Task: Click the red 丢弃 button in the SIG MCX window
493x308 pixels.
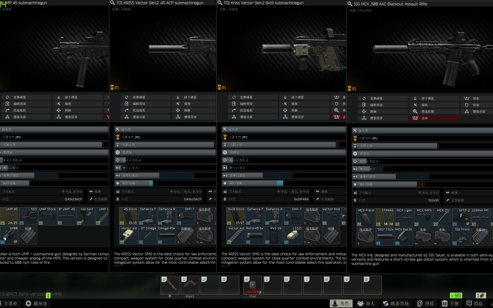Action: 434,118
